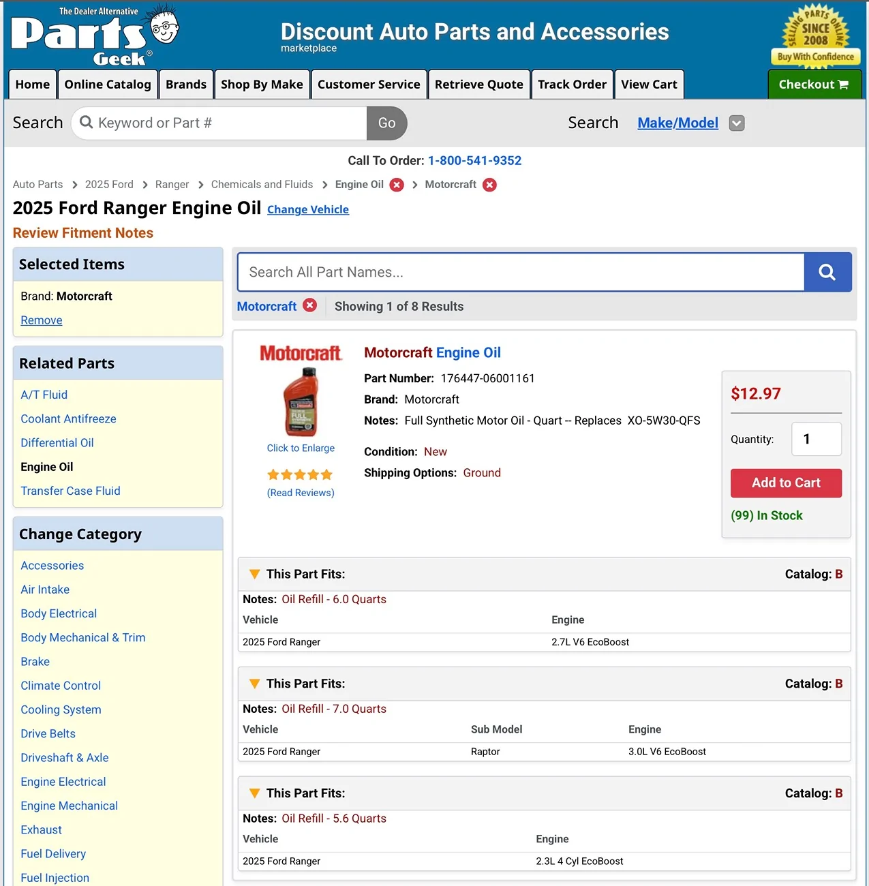Click the Parts Geek logo
This screenshot has height=886, width=869.
[x=94, y=37]
